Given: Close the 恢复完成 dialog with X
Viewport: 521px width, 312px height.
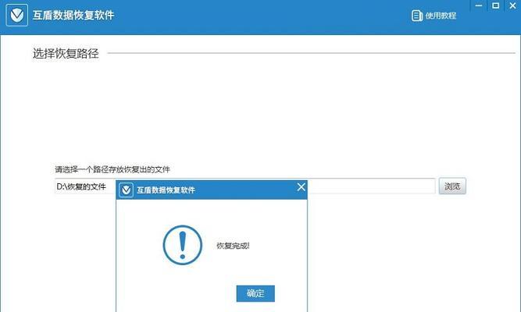Looking at the screenshot, I should 301,187.
